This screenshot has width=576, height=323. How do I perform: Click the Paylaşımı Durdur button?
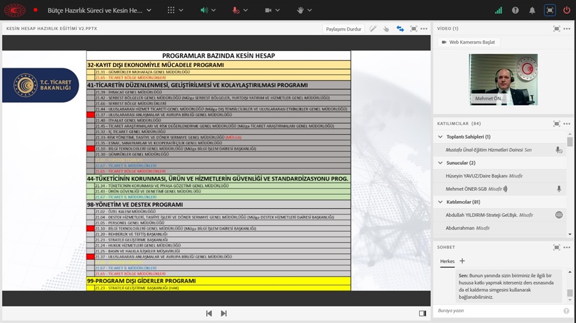(344, 29)
